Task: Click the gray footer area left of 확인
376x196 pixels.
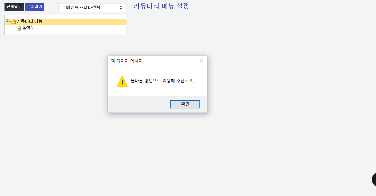Action: click(x=138, y=104)
